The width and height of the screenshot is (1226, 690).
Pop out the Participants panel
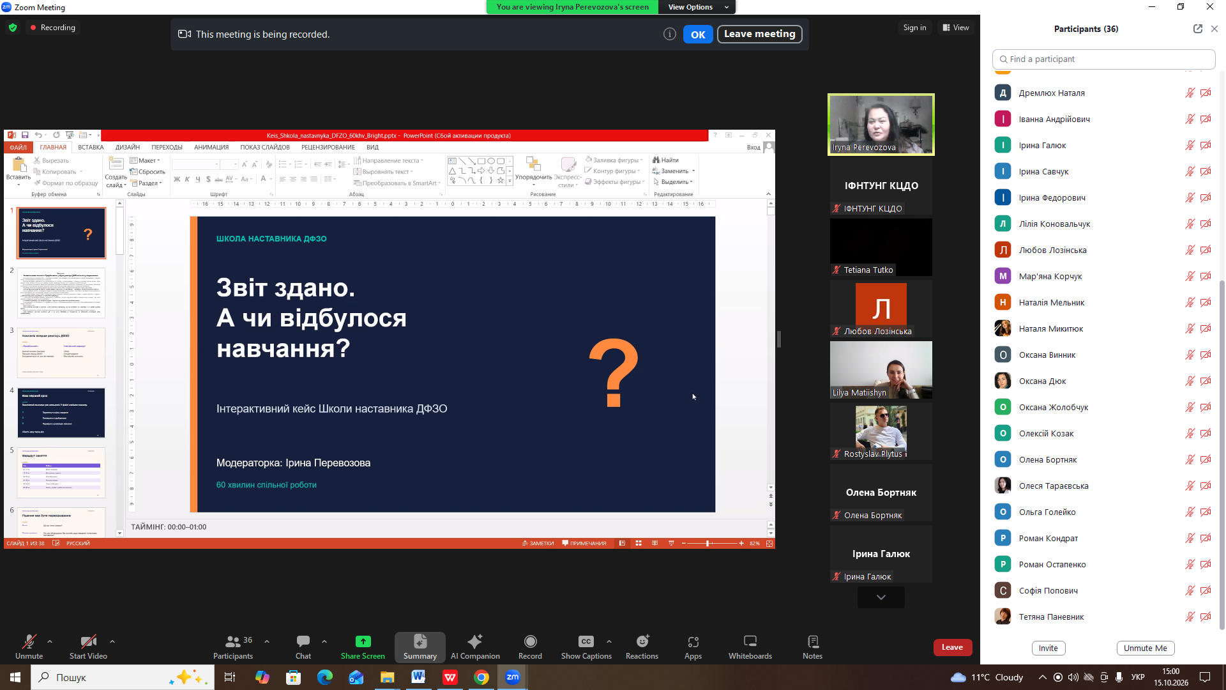tap(1198, 29)
